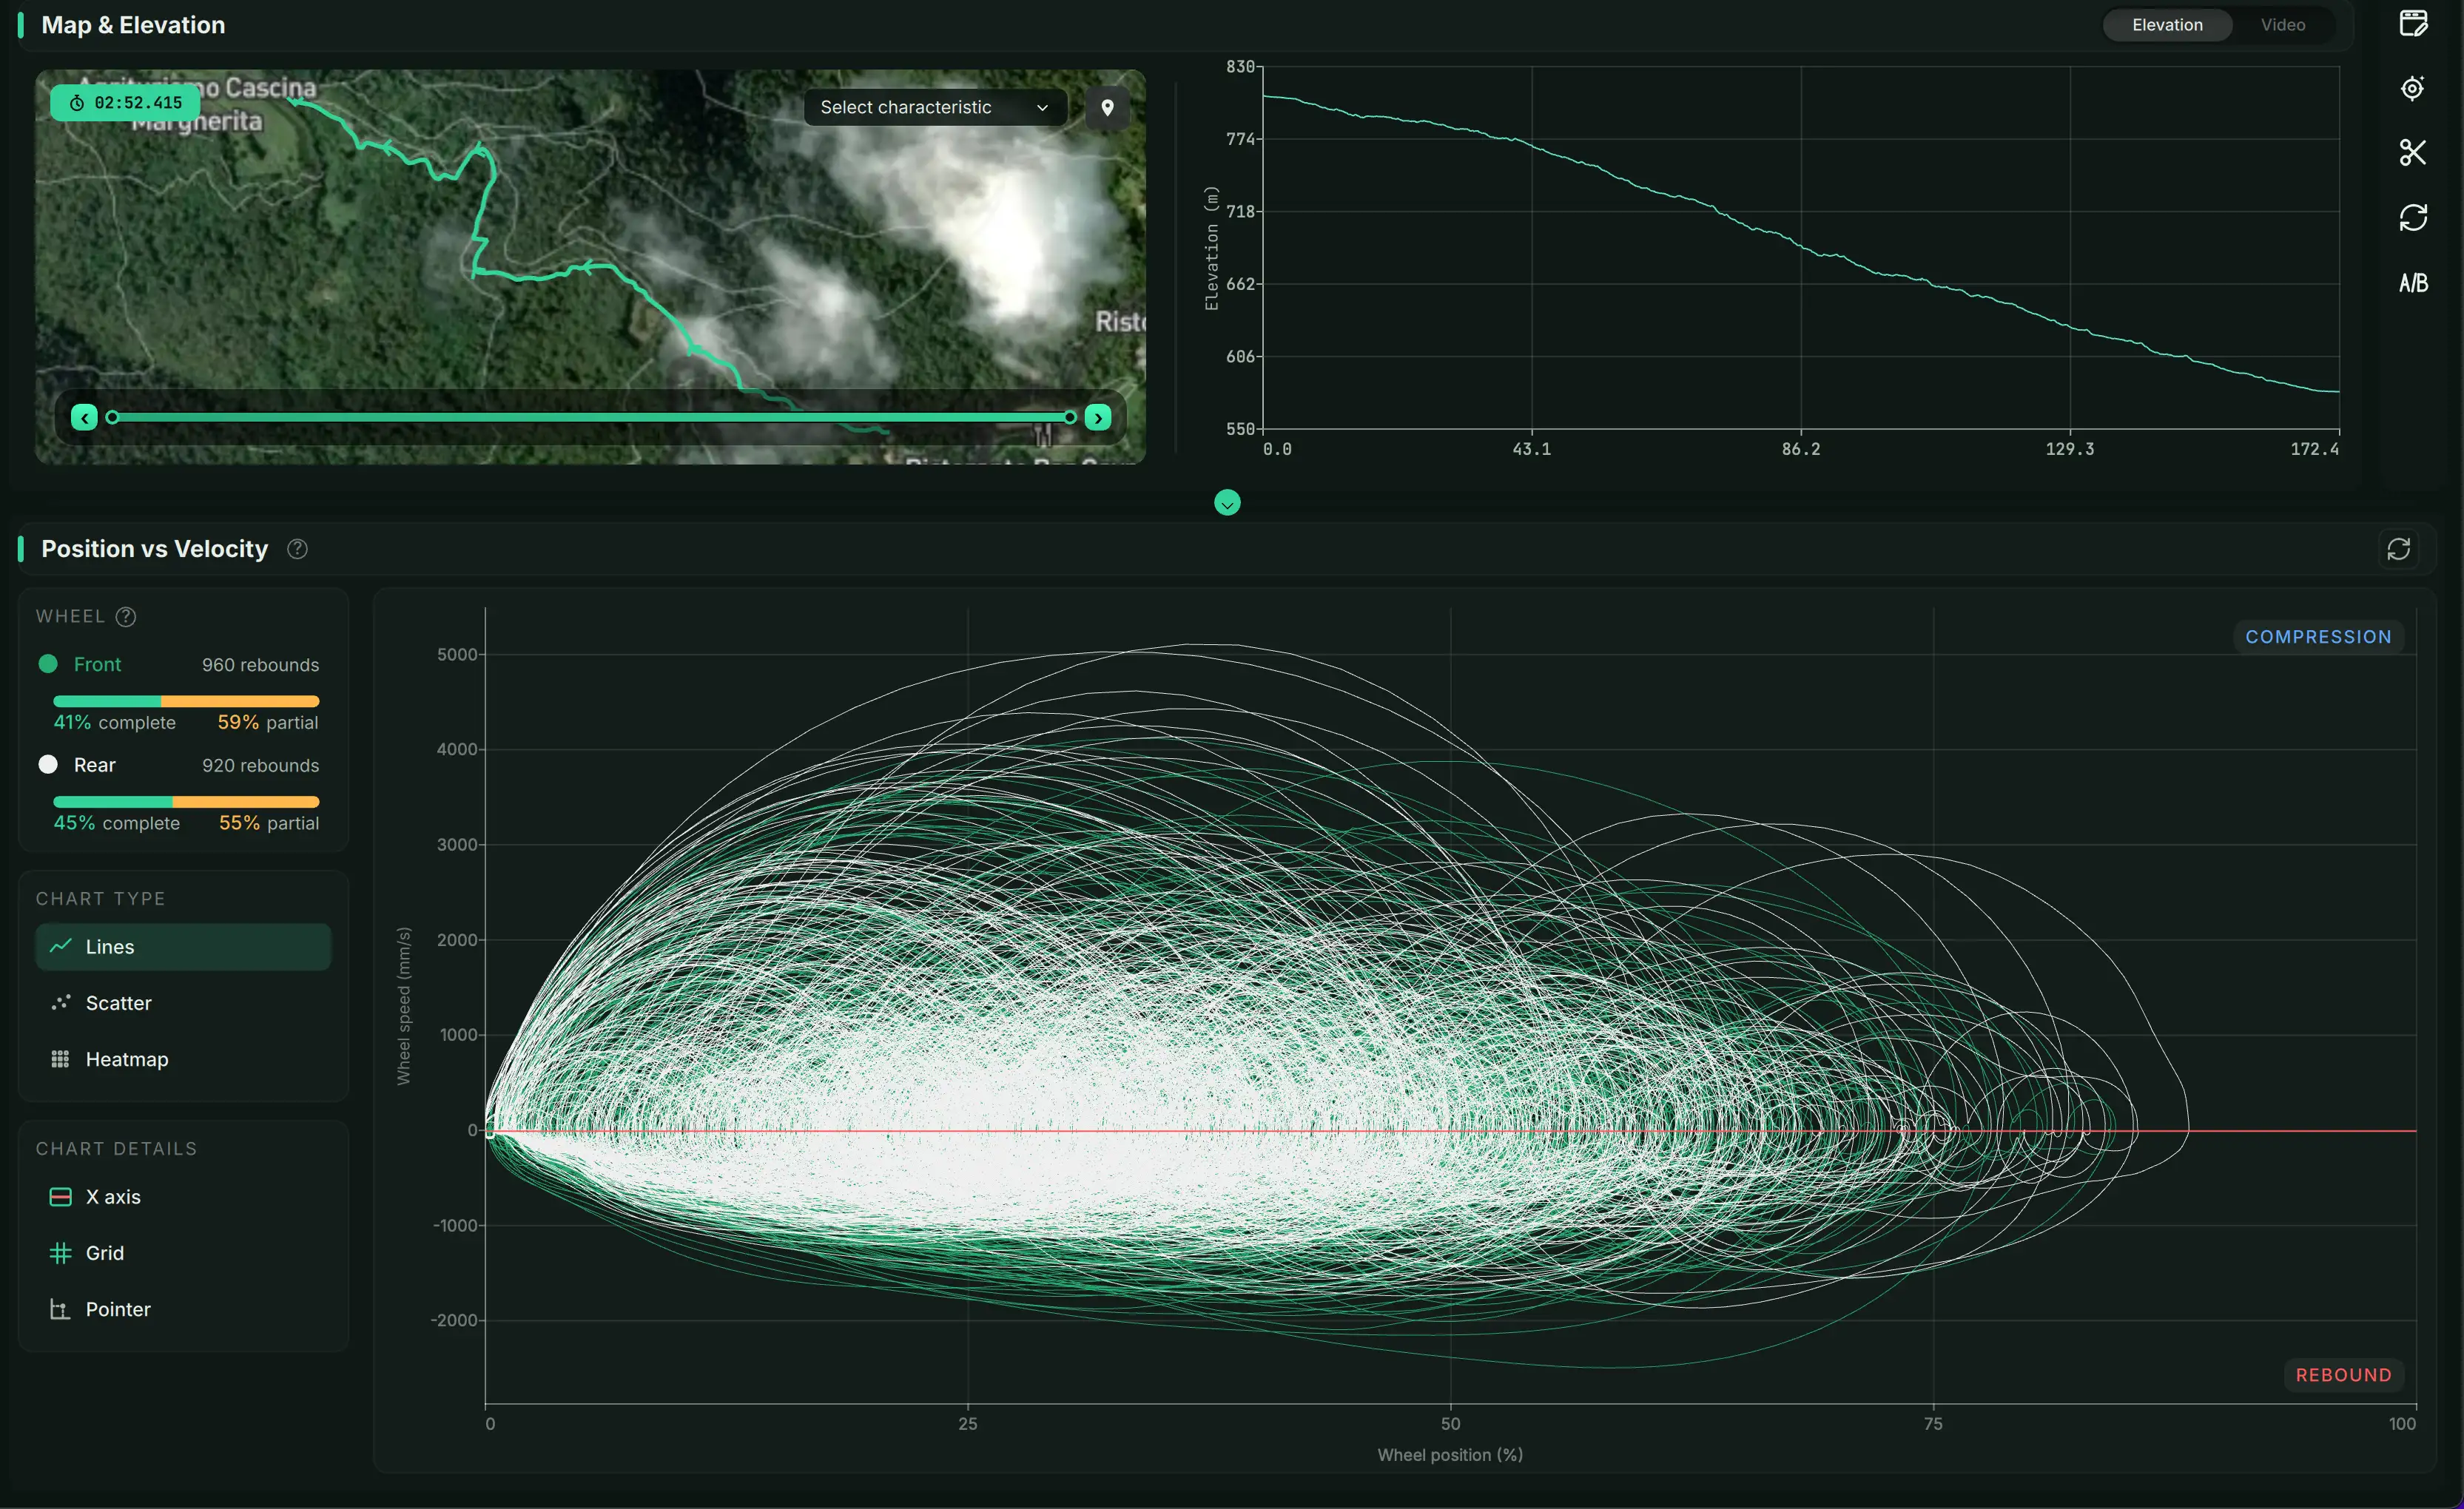Open the notes panel icon at top right

point(2413,23)
